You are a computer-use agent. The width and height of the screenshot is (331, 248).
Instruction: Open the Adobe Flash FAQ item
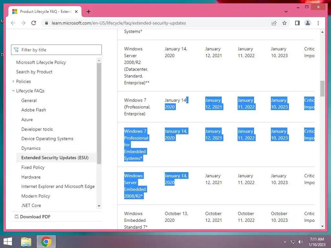point(34,110)
